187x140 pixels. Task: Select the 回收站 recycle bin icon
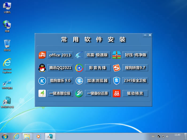pyautogui.click(x=7, y=45)
